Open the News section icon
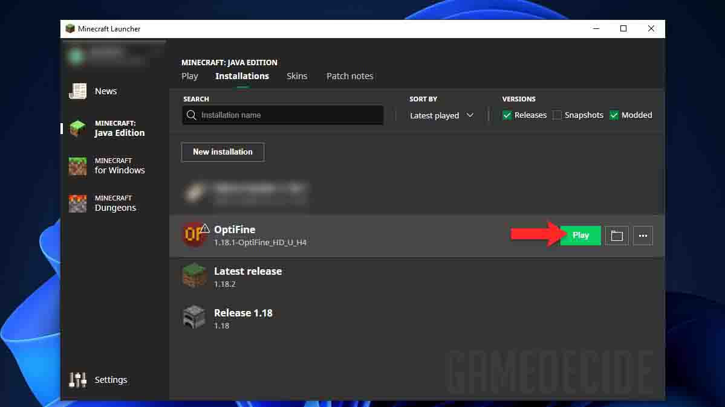Image resolution: width=725 pixels, height=407 pixels. click(77, 91)
